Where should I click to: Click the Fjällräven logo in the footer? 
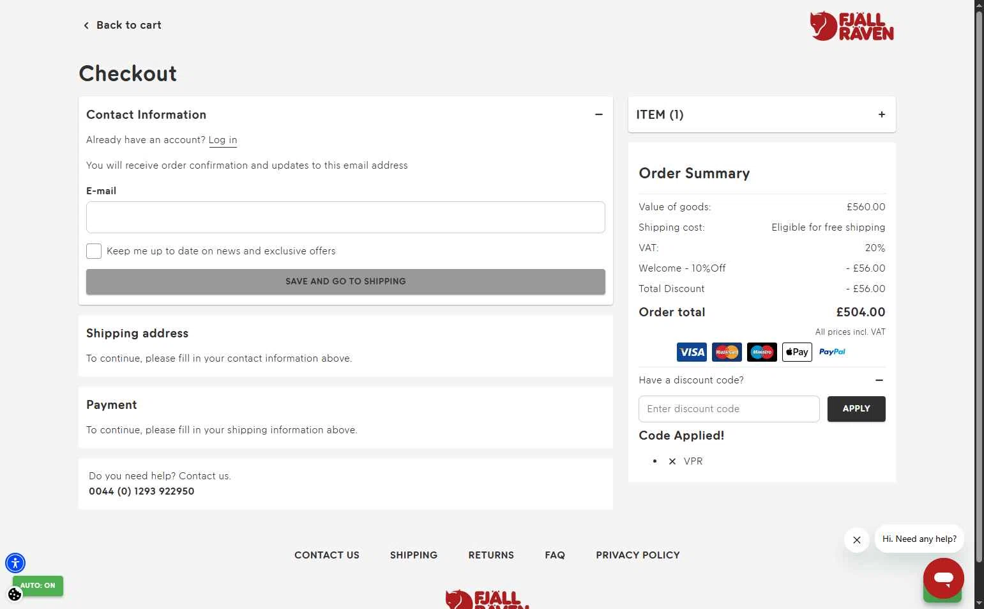coord(487,599)
